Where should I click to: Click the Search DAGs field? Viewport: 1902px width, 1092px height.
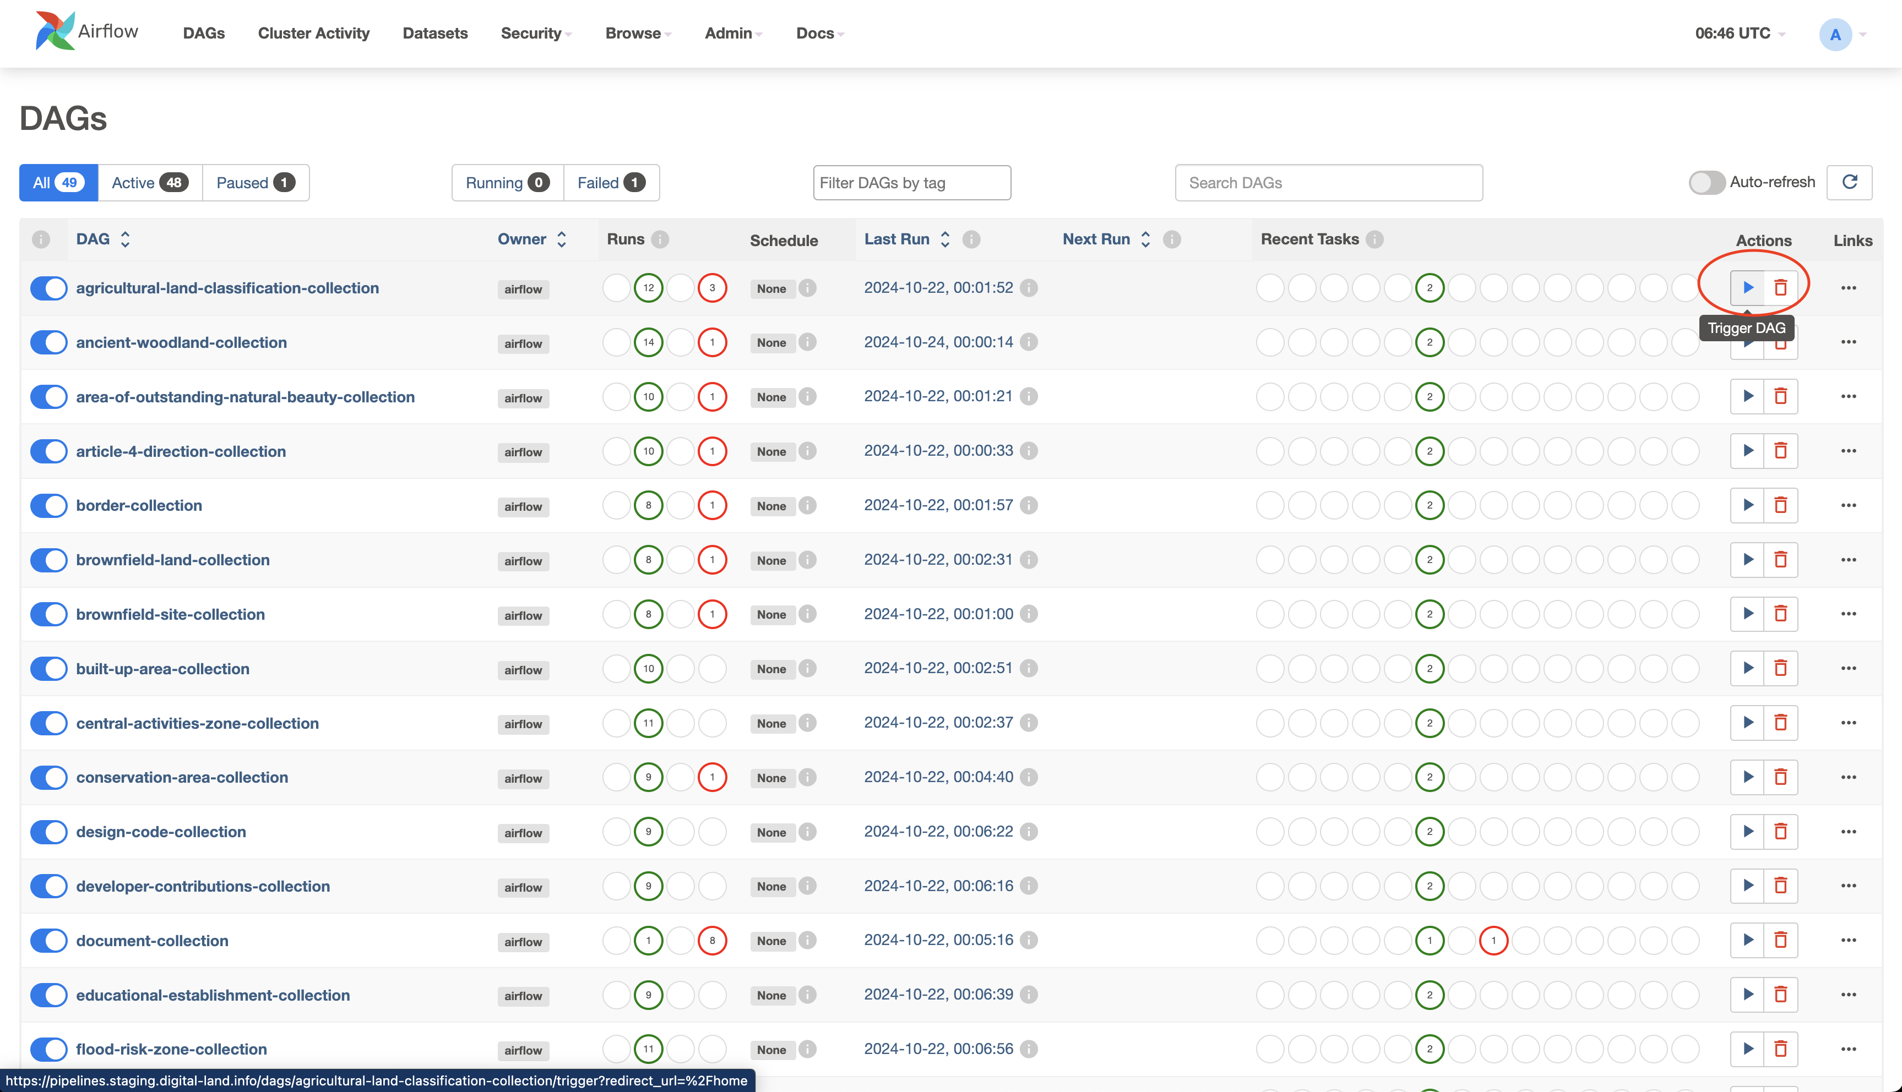pos(1329,182)
